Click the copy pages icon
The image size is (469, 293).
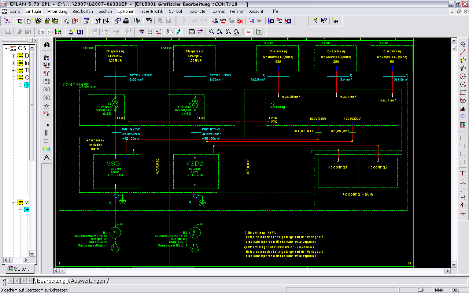[x=66, y=21]
